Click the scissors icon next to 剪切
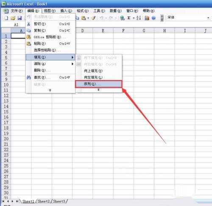 point(28,24)
